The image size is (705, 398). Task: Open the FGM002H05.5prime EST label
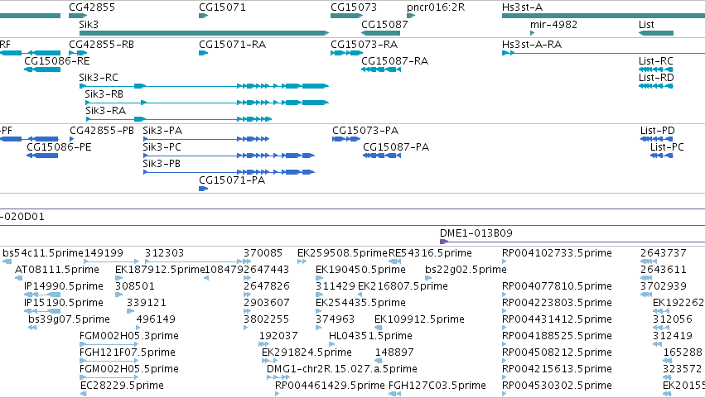(x=128, y=369)
